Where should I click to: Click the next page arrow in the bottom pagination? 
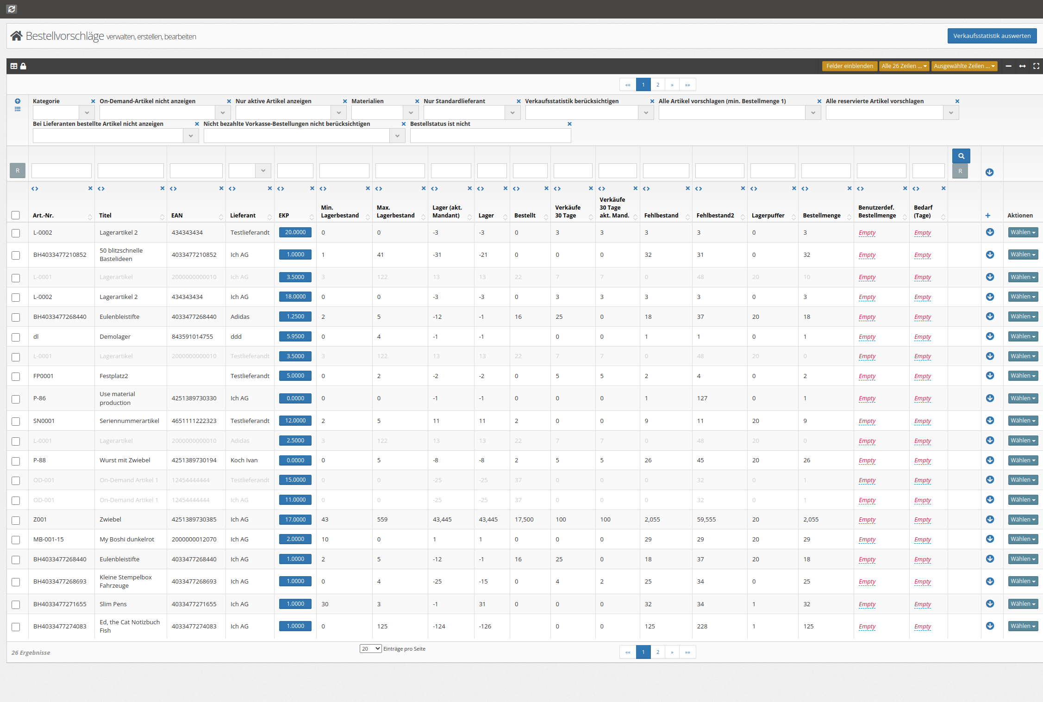tap(672, 652)
